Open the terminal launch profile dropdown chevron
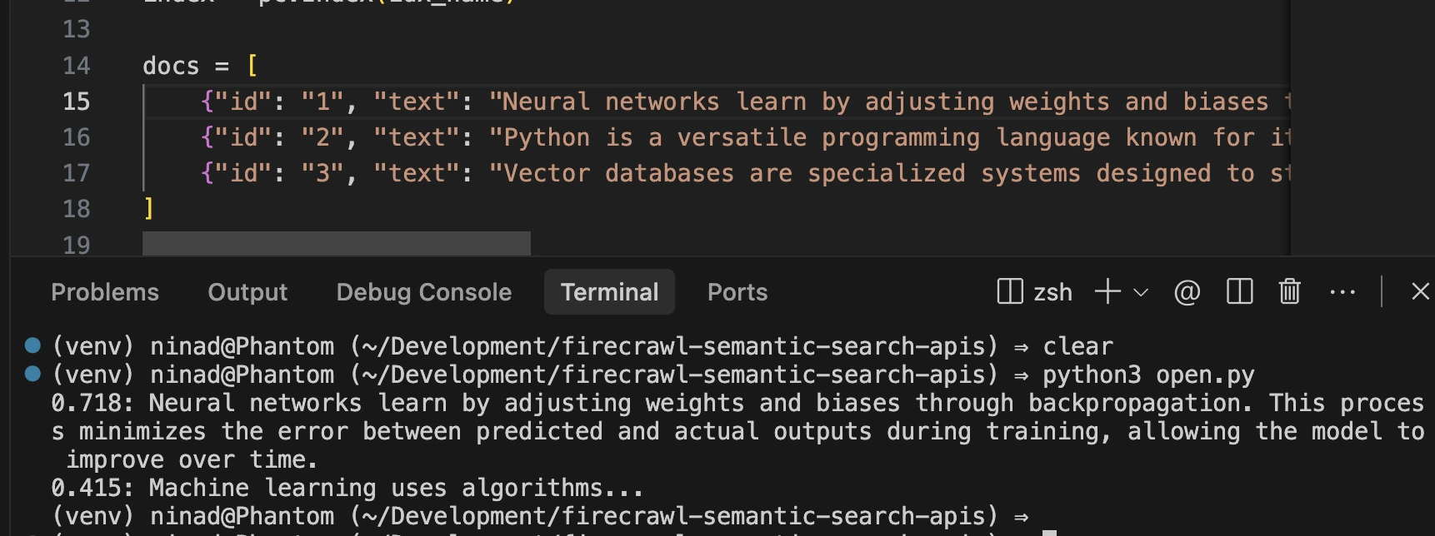 pos(1141,293)
